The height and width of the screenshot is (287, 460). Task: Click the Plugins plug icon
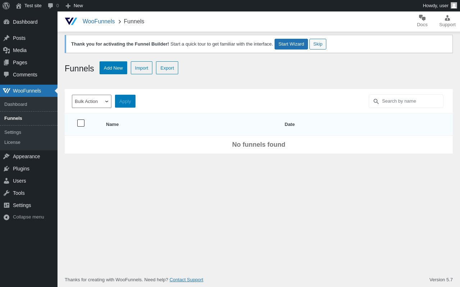6,169
